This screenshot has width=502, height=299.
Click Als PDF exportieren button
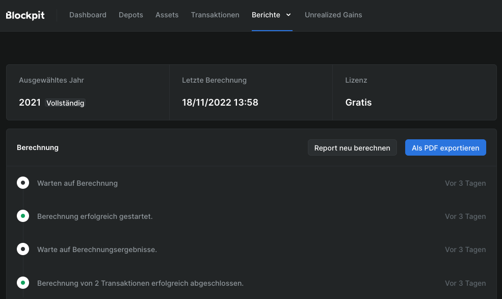pyautogui.click(x=445, y=148)
